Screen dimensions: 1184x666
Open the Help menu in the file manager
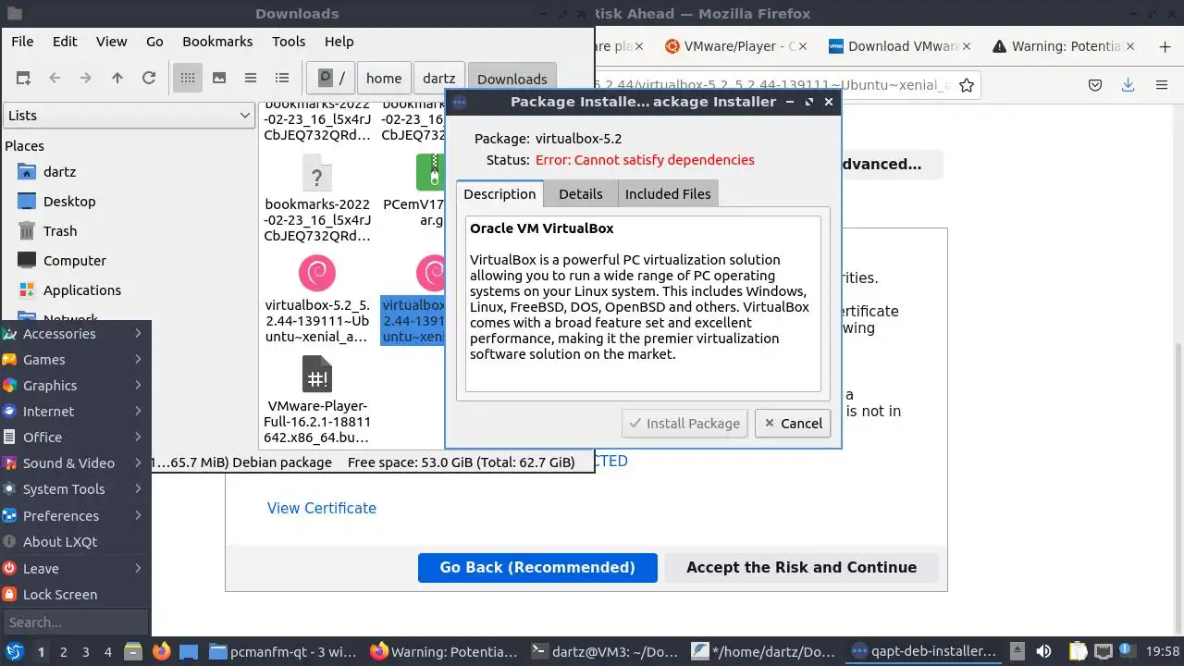click(x=339, y=42)
